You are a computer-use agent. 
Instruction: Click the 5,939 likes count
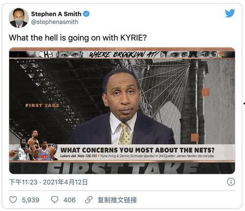click(31, 200)
